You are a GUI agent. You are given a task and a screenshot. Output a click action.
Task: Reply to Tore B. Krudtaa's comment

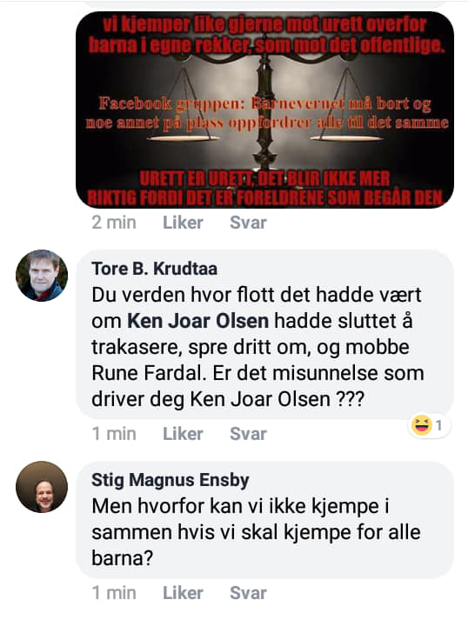pos(248,434)
